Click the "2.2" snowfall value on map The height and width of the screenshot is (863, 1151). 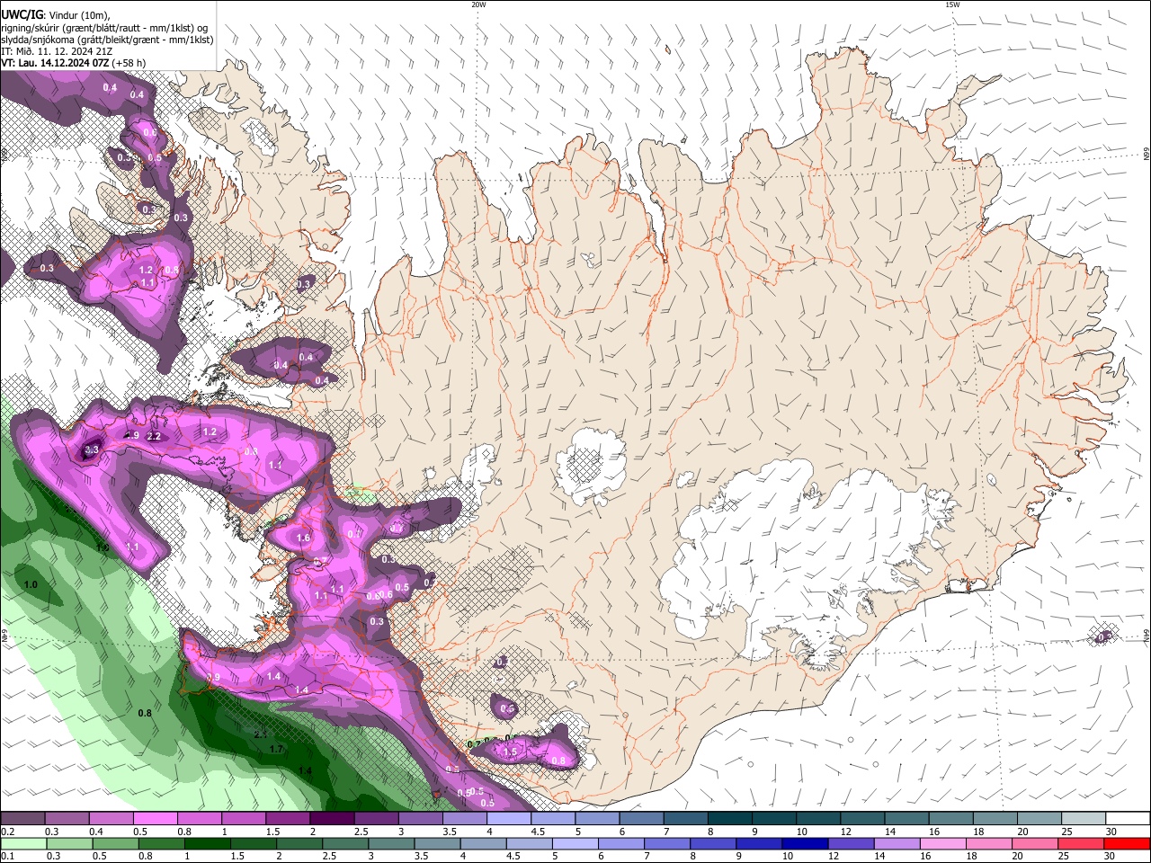(153, 437)
